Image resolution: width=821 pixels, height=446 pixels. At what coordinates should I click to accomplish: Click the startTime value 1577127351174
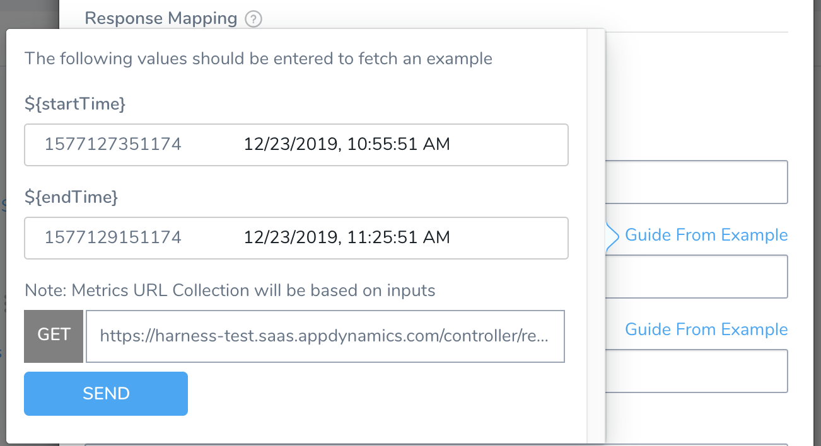(x=113, y=144)
